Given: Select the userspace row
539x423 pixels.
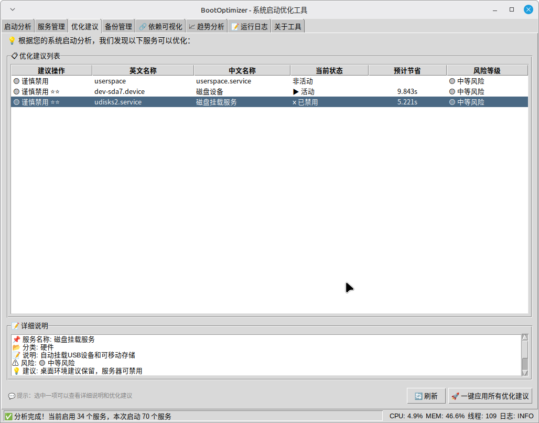Looking at the screenshot, I should pyautogui.click(x=269, y=81).
